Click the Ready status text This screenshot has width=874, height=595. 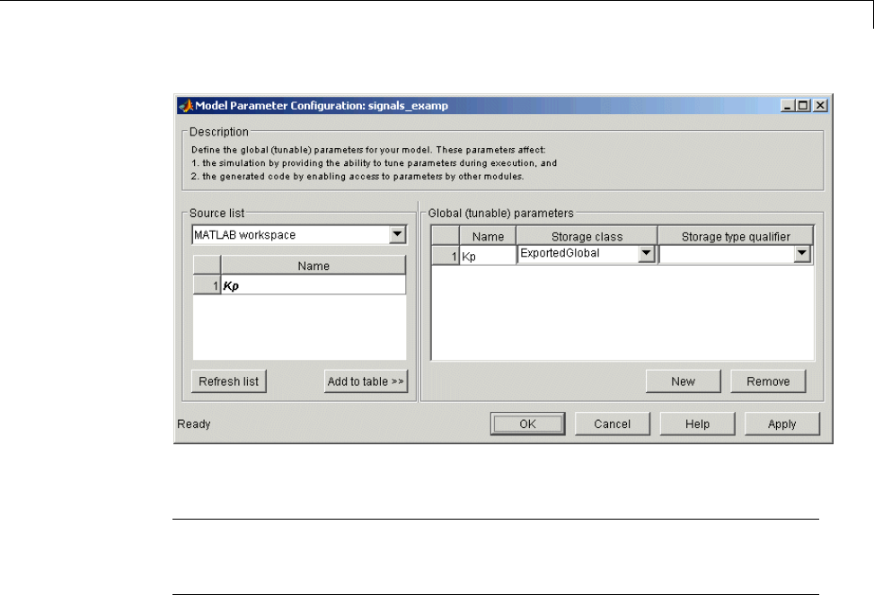click(x=194, y=424)
